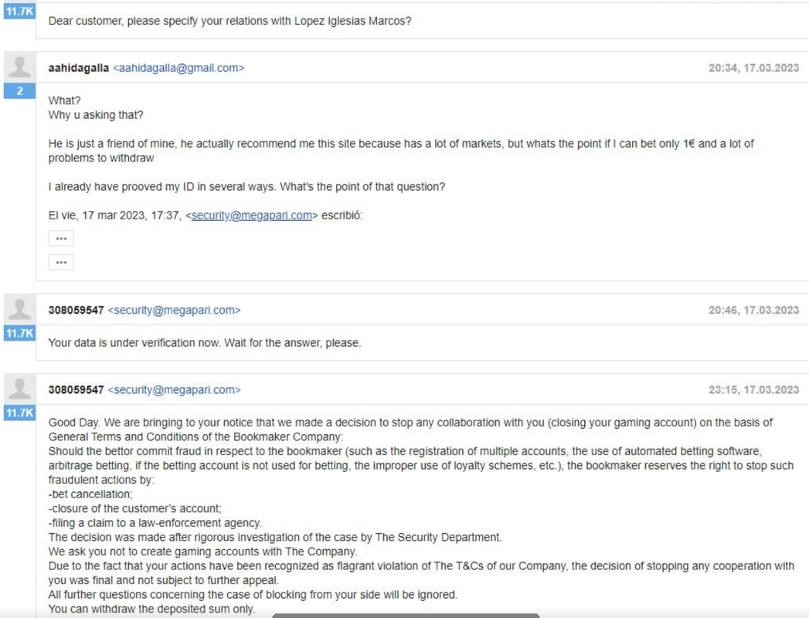Expand first quoted text ellipsis button

[61, 239]
